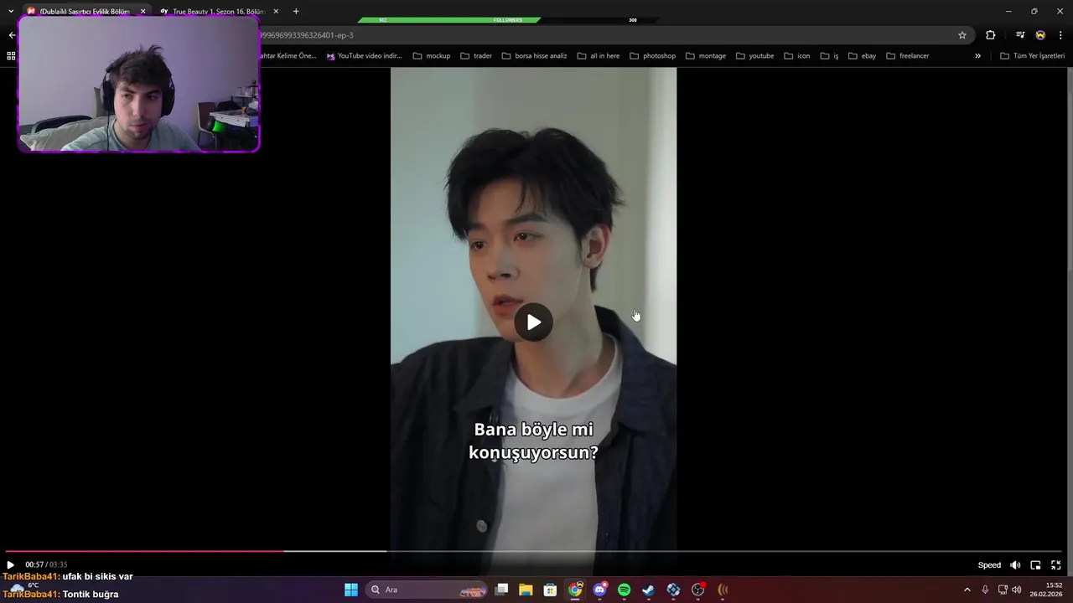The image size is (1073, 603).
Task: Open the photoshop bookmark folder
Action: 652,56
